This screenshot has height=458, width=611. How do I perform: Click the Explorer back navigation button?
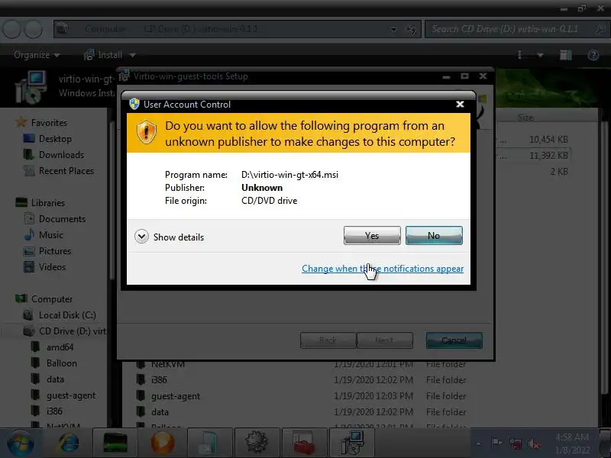pos(11,29)
